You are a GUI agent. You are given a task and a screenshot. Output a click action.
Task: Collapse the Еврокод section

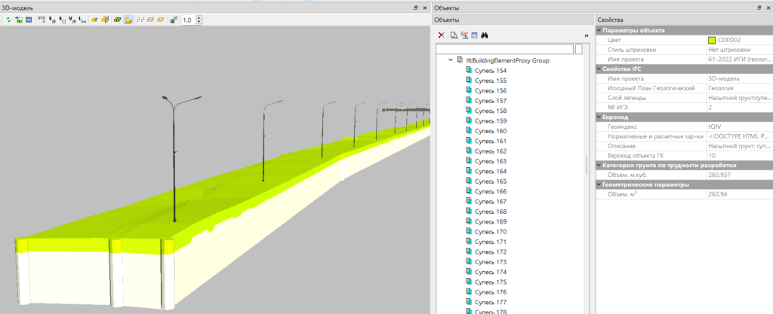coord(599,117)
